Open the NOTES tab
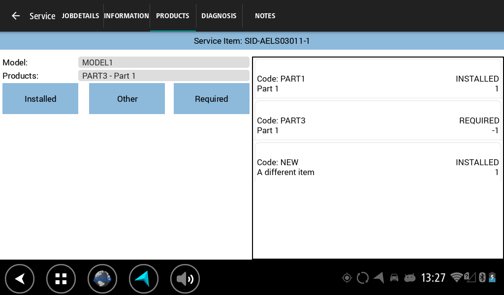Viewport: 504px width, 295px height. tap(265, 16)
